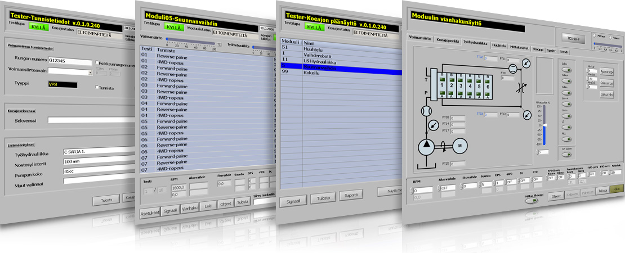Click Raportti in the Koeajon päänäyttö window
Screen dimensions: 625x253
point(351,195)
